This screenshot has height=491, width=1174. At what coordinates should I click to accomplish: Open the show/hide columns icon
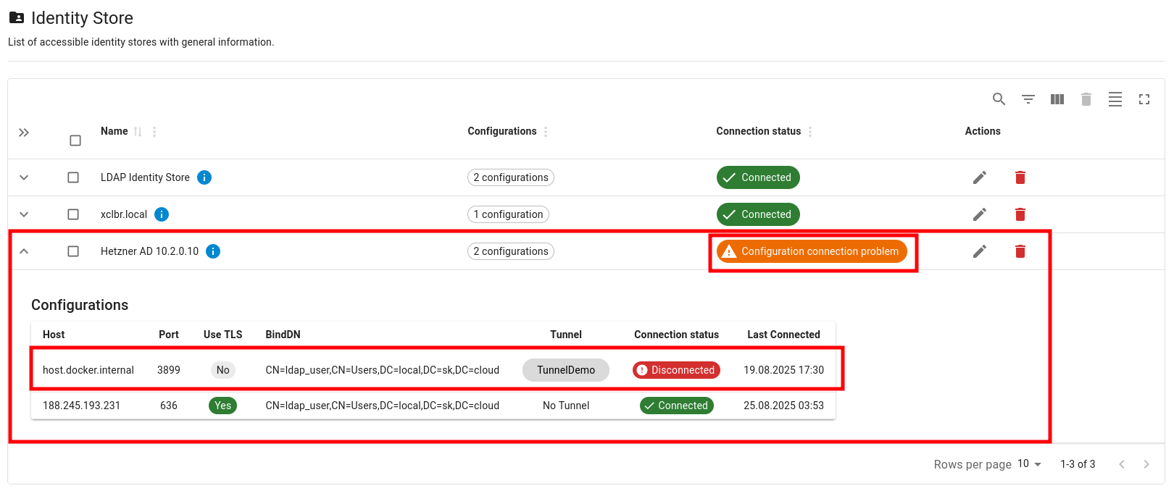pos(1057,99)
